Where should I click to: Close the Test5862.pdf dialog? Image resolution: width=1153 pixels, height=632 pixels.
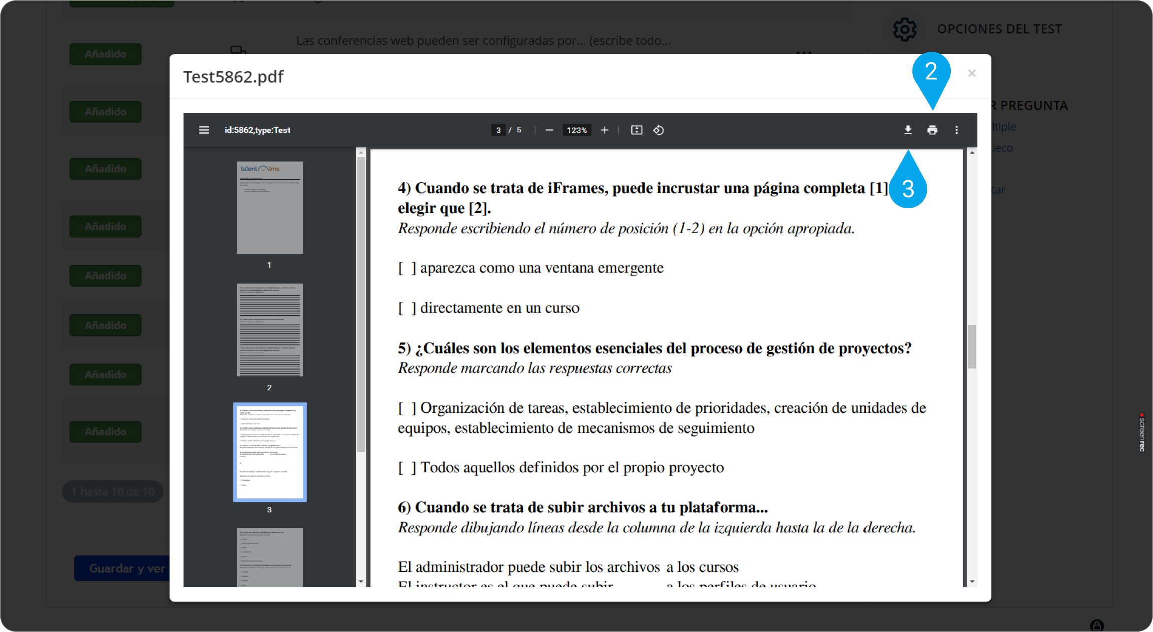(972, 73)
